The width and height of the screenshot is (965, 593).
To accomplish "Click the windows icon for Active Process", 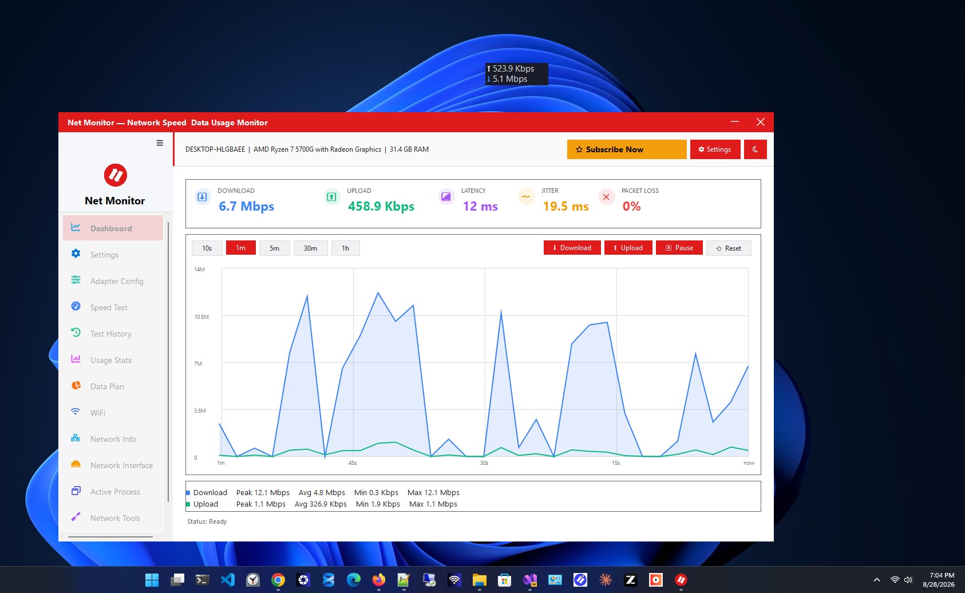I will (x=76, y=491).
